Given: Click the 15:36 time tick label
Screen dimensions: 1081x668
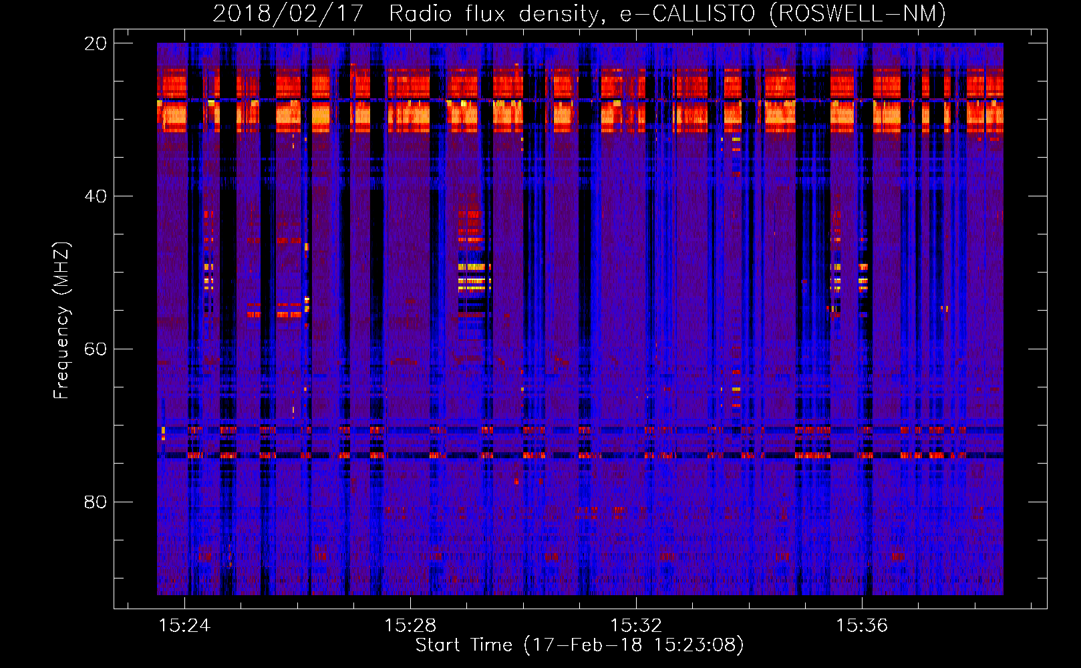Looking at the screenshot, I should [862, 625].
